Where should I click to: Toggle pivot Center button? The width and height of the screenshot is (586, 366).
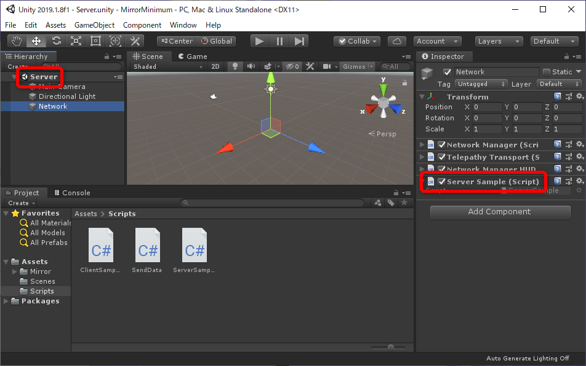[177, 41]
